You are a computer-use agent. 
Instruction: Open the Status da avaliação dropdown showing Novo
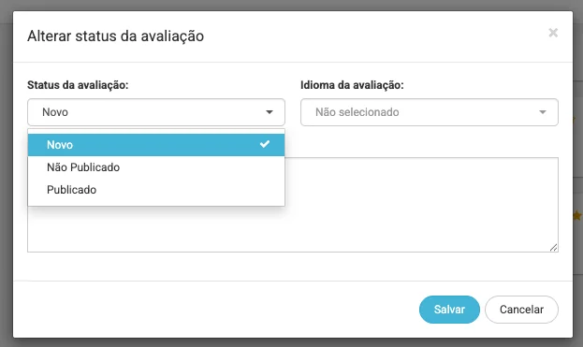point(156,112)
